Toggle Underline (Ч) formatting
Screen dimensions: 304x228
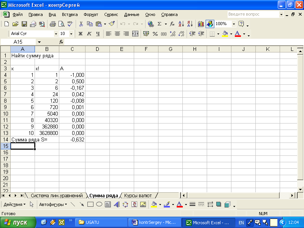click(98, 34)
